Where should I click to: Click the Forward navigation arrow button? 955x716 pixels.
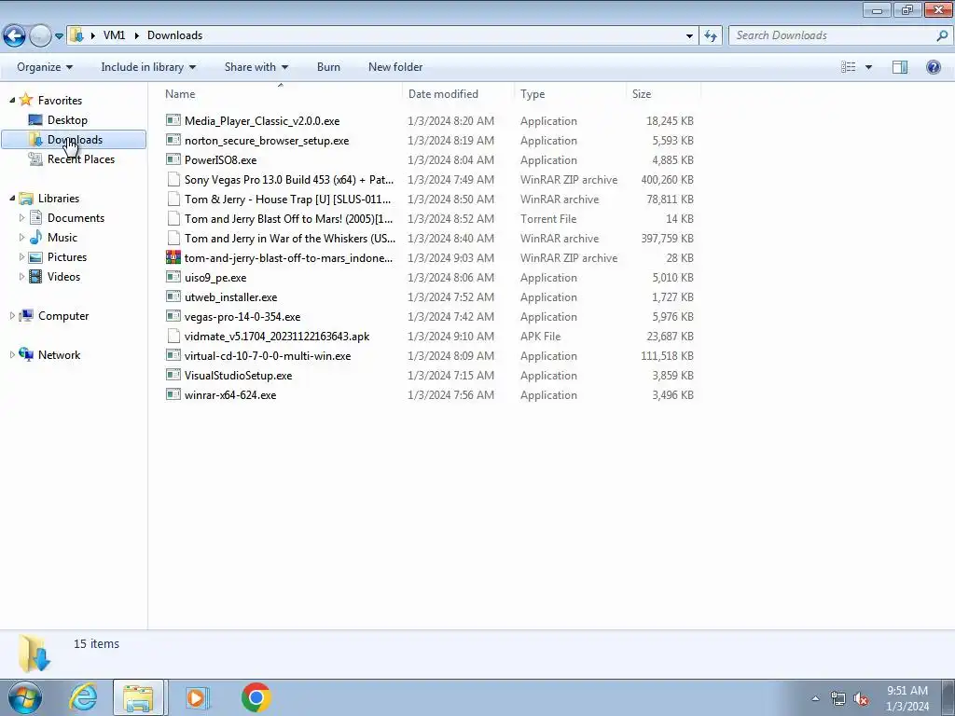40,35
